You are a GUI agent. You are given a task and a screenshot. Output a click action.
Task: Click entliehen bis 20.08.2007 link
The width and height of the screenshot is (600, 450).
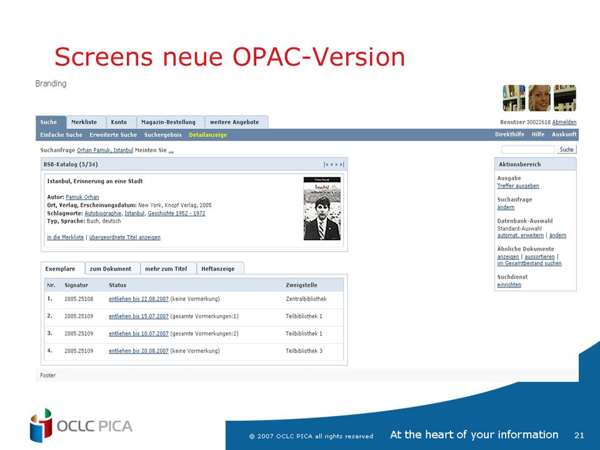(139, 351)
